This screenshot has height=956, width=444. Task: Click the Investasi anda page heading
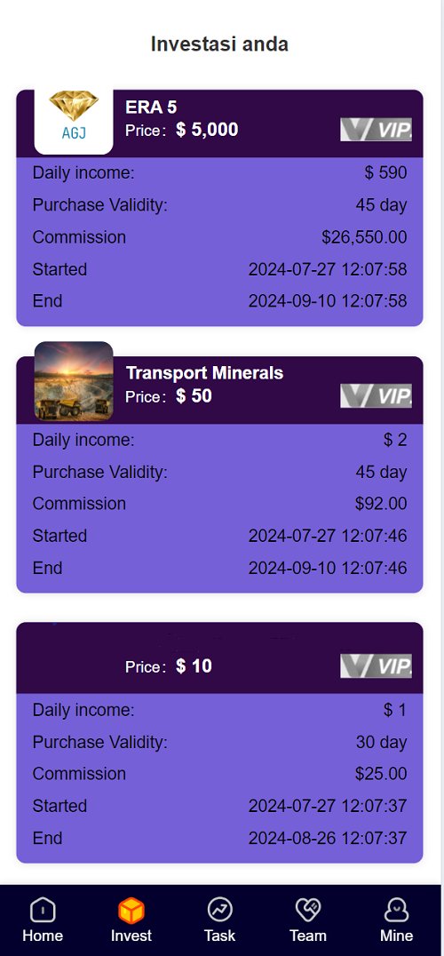pos(220,44)
